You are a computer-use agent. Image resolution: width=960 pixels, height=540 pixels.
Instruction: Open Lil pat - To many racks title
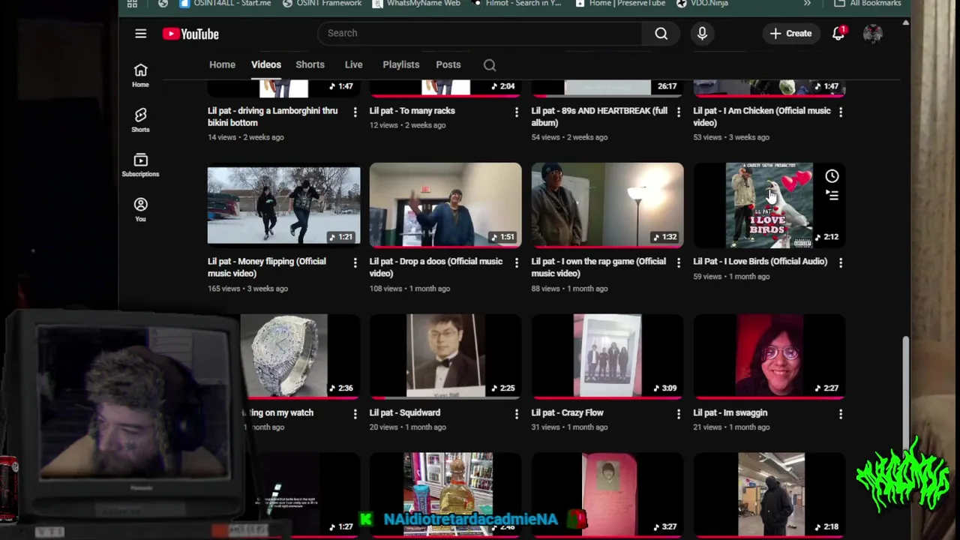coord(412,111)
